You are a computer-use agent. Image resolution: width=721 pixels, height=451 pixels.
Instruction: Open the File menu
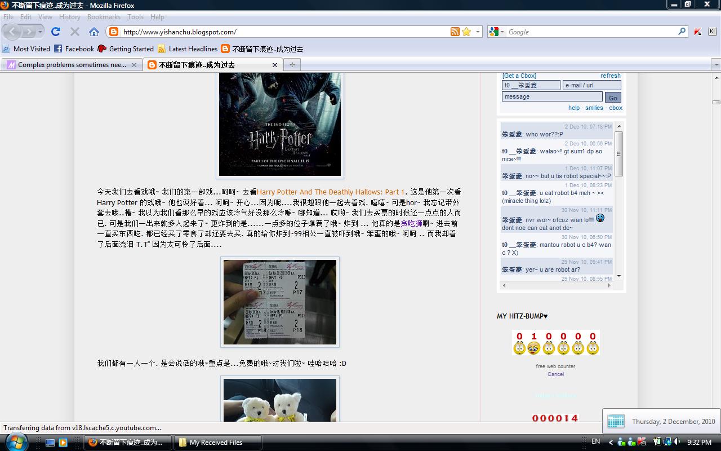tap(8, 17)
